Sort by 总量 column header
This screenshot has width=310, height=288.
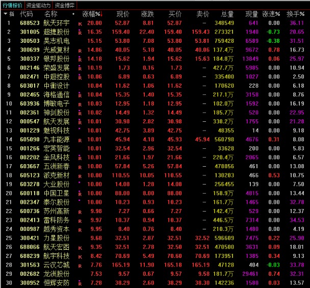227,14
